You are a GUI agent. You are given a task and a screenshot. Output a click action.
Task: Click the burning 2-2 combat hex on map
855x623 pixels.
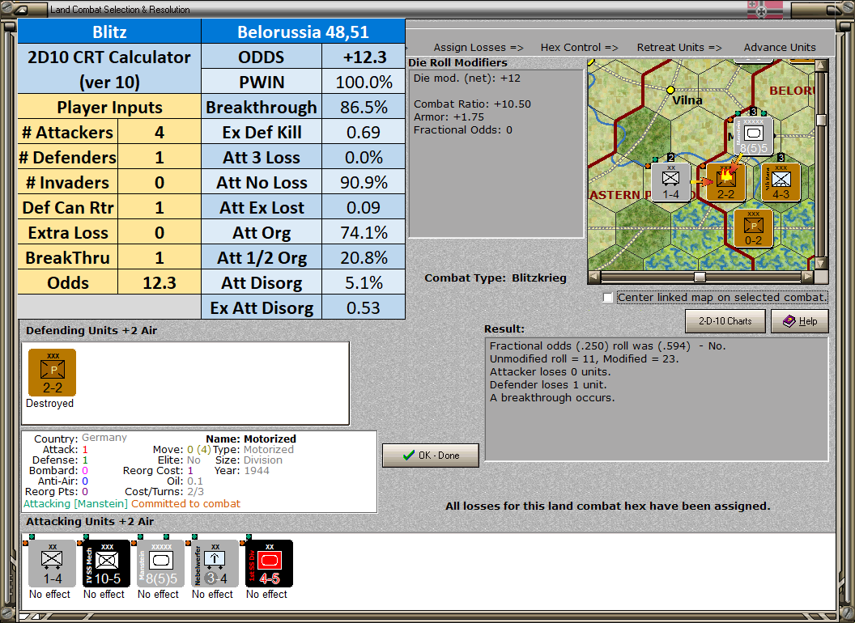click(725, 182)
